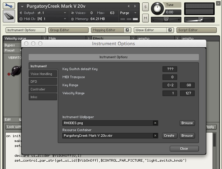Open Wave Editor in external window
This screenshot has height=169, width=222.
point(170,30)
